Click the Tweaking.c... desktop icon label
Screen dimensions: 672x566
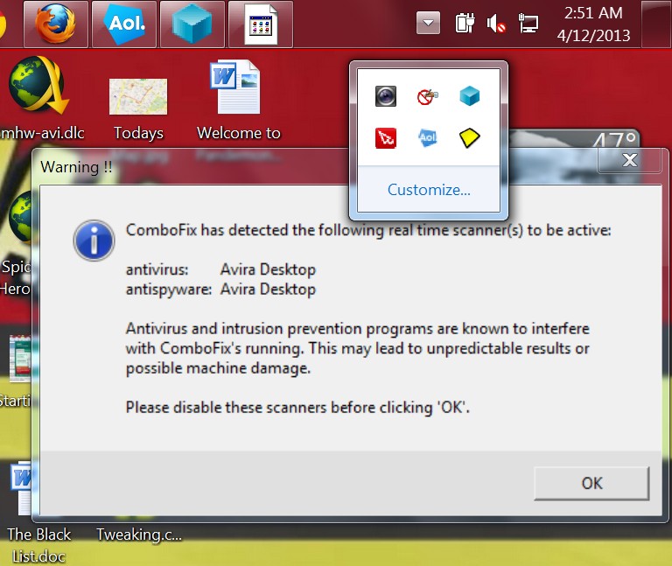pyautogui.click(x=139, y=535)
